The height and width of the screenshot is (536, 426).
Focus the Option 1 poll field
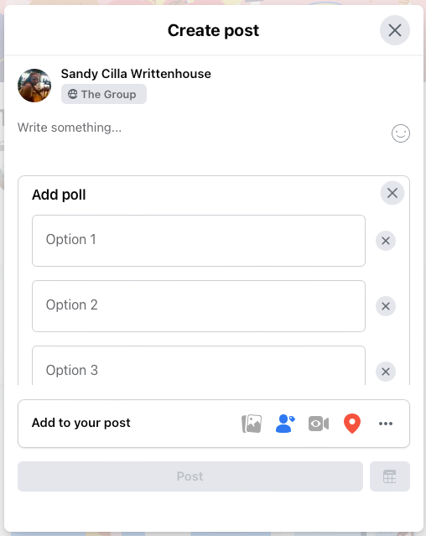(x=199, y=241)
